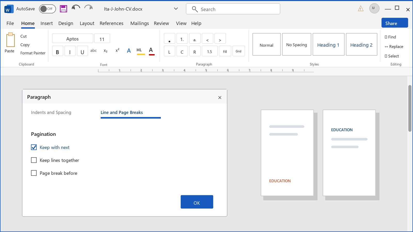Screen dimensions: 413x232
Task: Apply No Spacing style
Action: [x=297, y=44]
